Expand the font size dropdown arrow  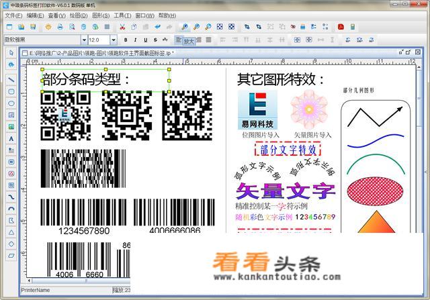point(114,40)
